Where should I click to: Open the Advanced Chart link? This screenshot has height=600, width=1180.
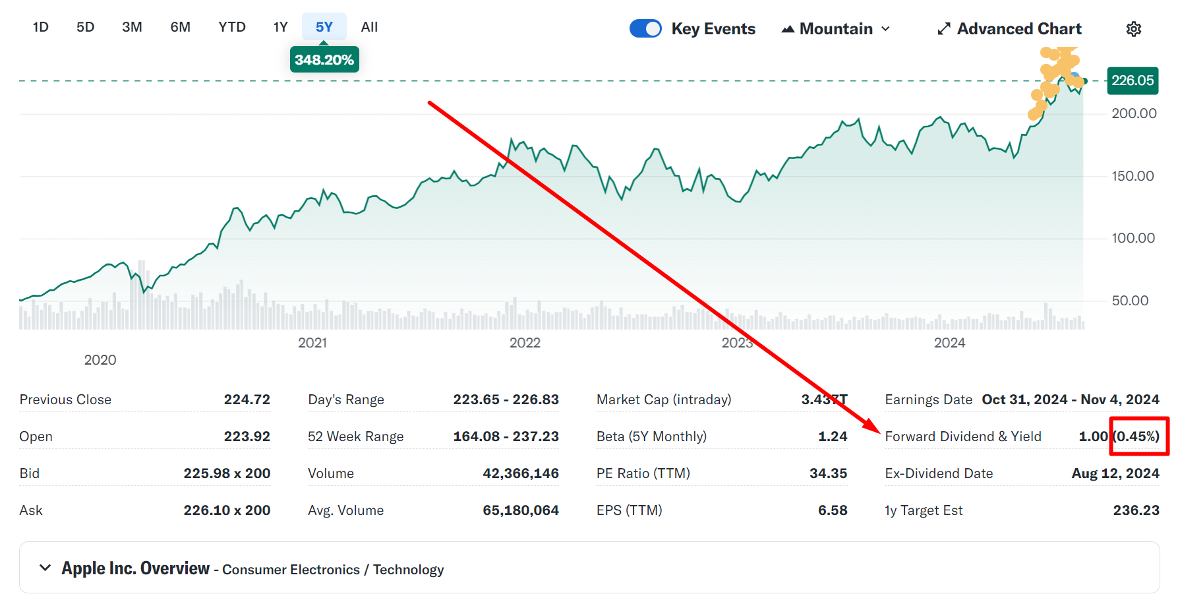coord(1018,29)
